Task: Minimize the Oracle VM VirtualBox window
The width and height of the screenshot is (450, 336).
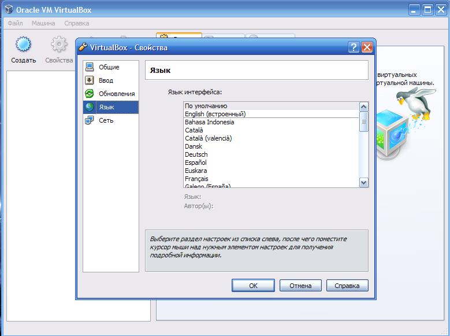Action: pyautogui.click(x=414, y=10)
